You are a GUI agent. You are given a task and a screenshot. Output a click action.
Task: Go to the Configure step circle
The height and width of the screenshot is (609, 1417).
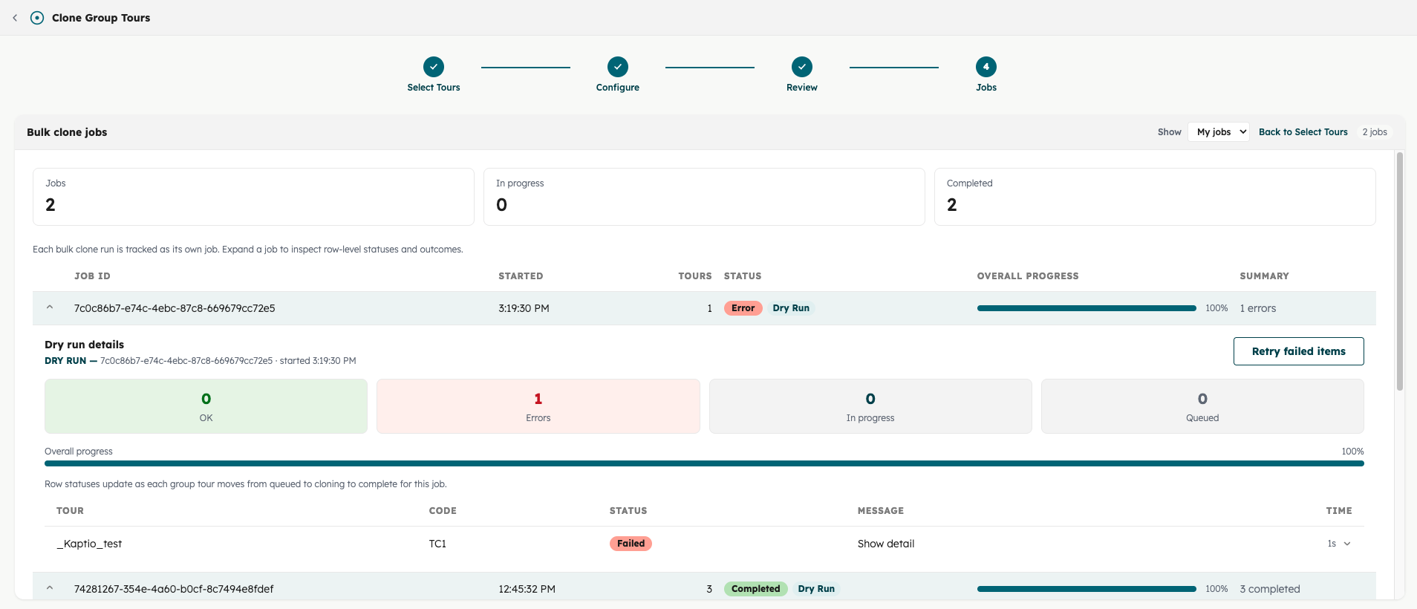coord(618,67)
